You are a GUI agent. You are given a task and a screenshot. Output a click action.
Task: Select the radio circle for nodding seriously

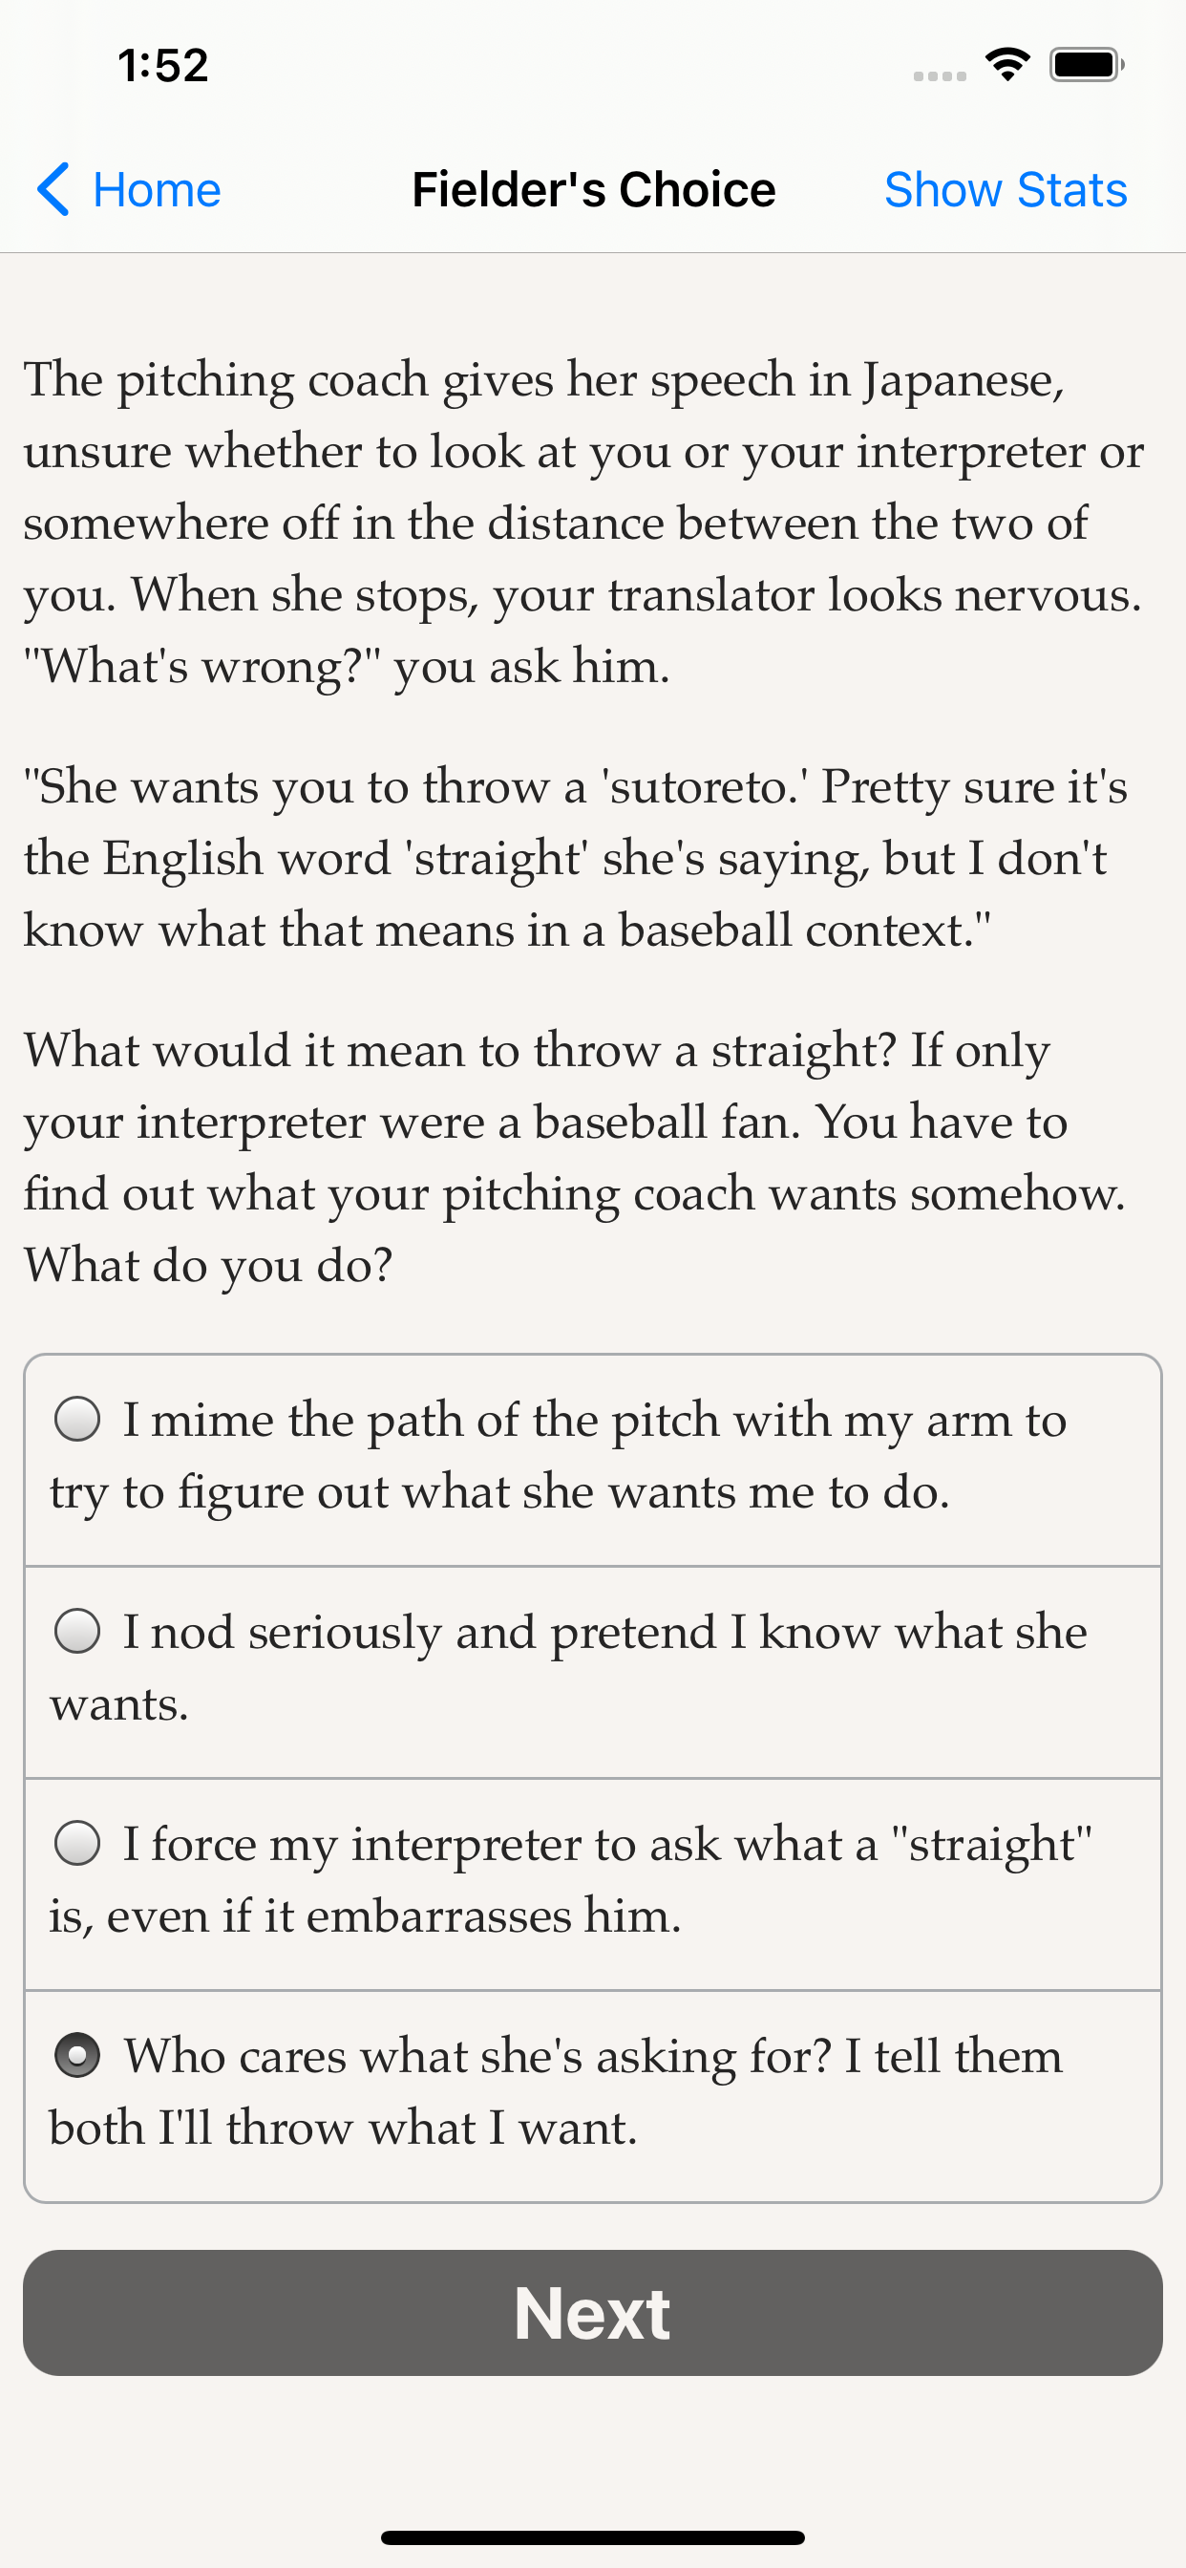pos(76,1631)
